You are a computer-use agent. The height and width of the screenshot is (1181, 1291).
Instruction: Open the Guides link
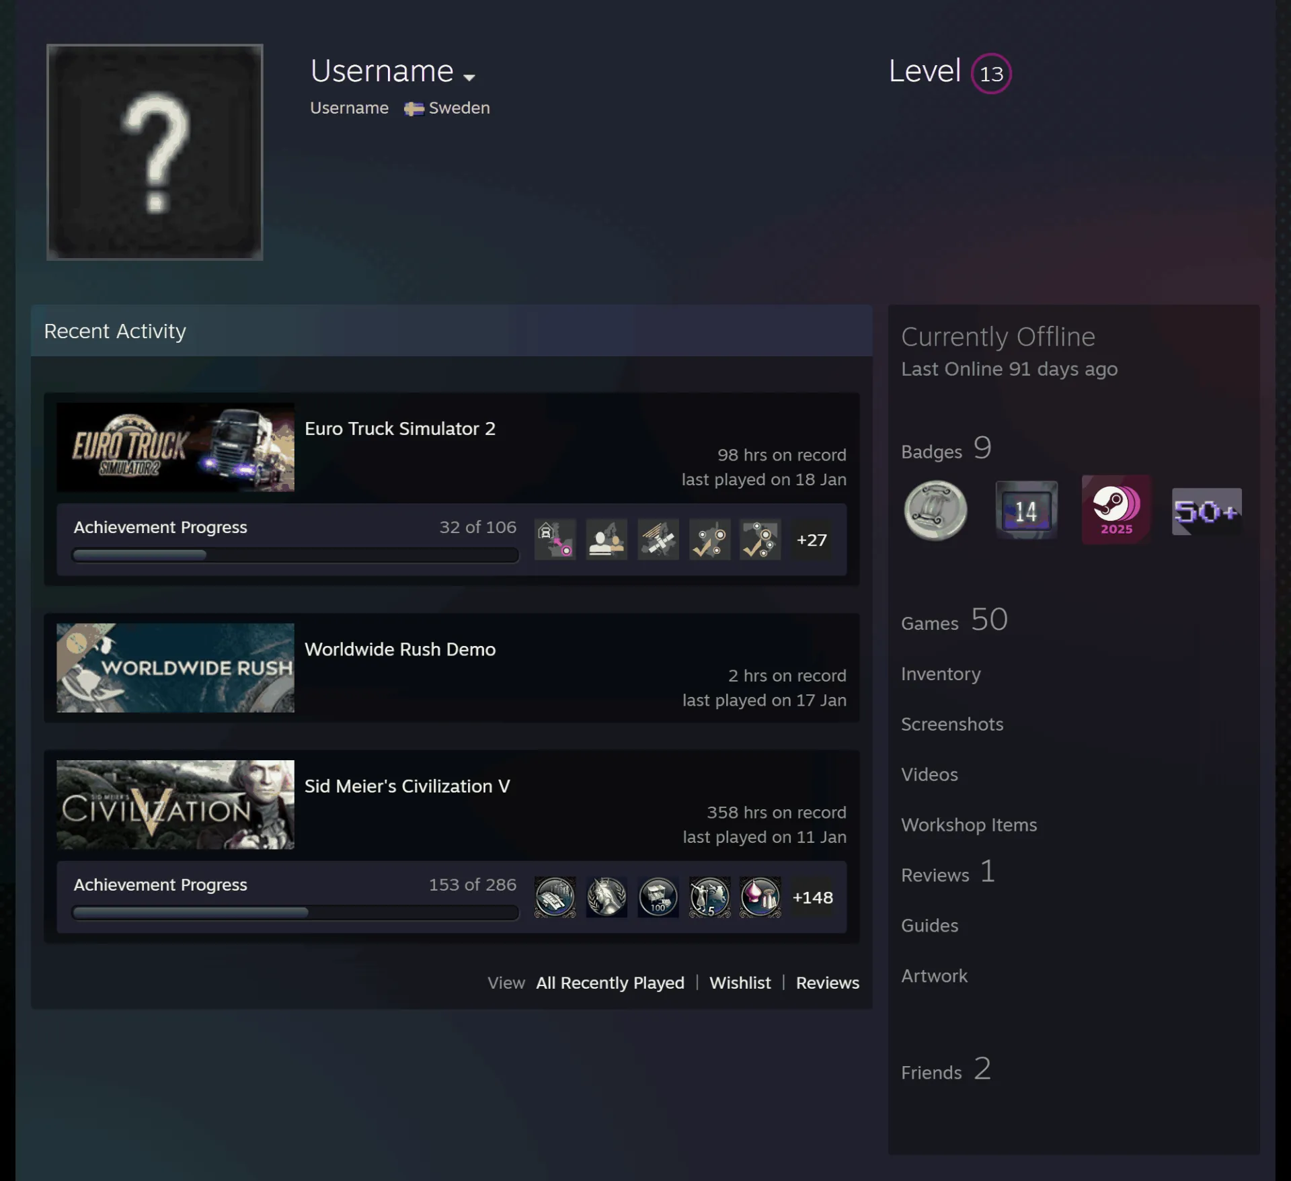click(x=929, y=926)
